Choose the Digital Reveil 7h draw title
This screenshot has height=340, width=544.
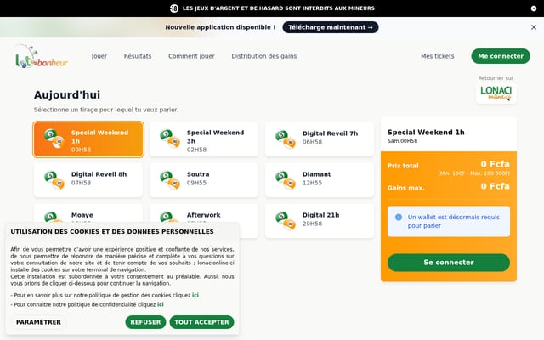coord(330,133)
